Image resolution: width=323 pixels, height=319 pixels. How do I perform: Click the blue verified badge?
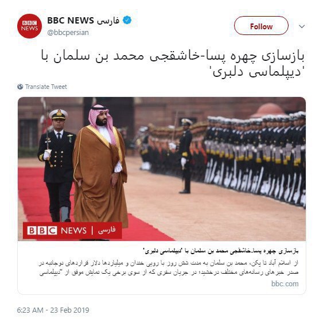[127, 20]
